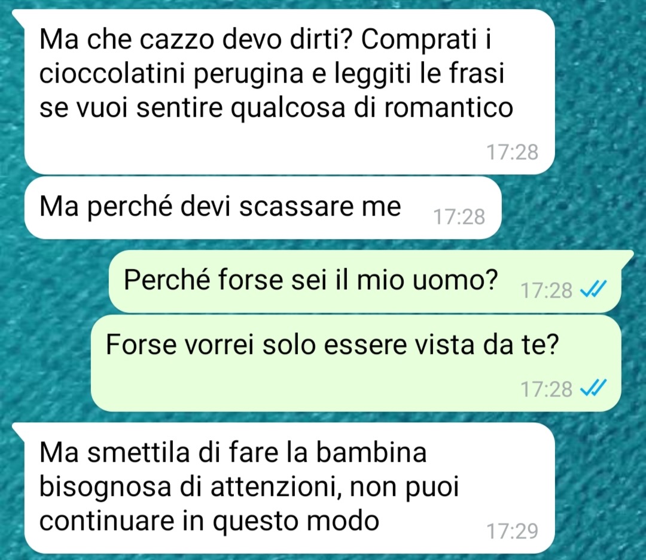Click the 17:28 timestamp beside "il mio uomo?"
The width and height of the screenshot is (646, 560).
pos(546,290)
